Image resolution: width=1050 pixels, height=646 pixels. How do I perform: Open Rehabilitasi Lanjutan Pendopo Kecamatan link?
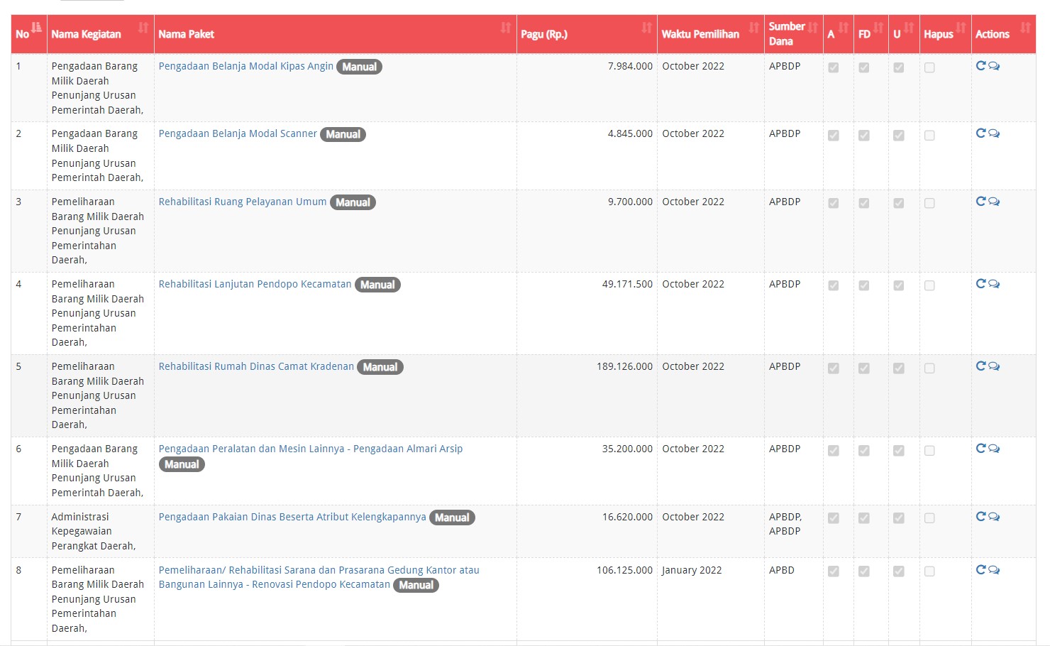255,284
